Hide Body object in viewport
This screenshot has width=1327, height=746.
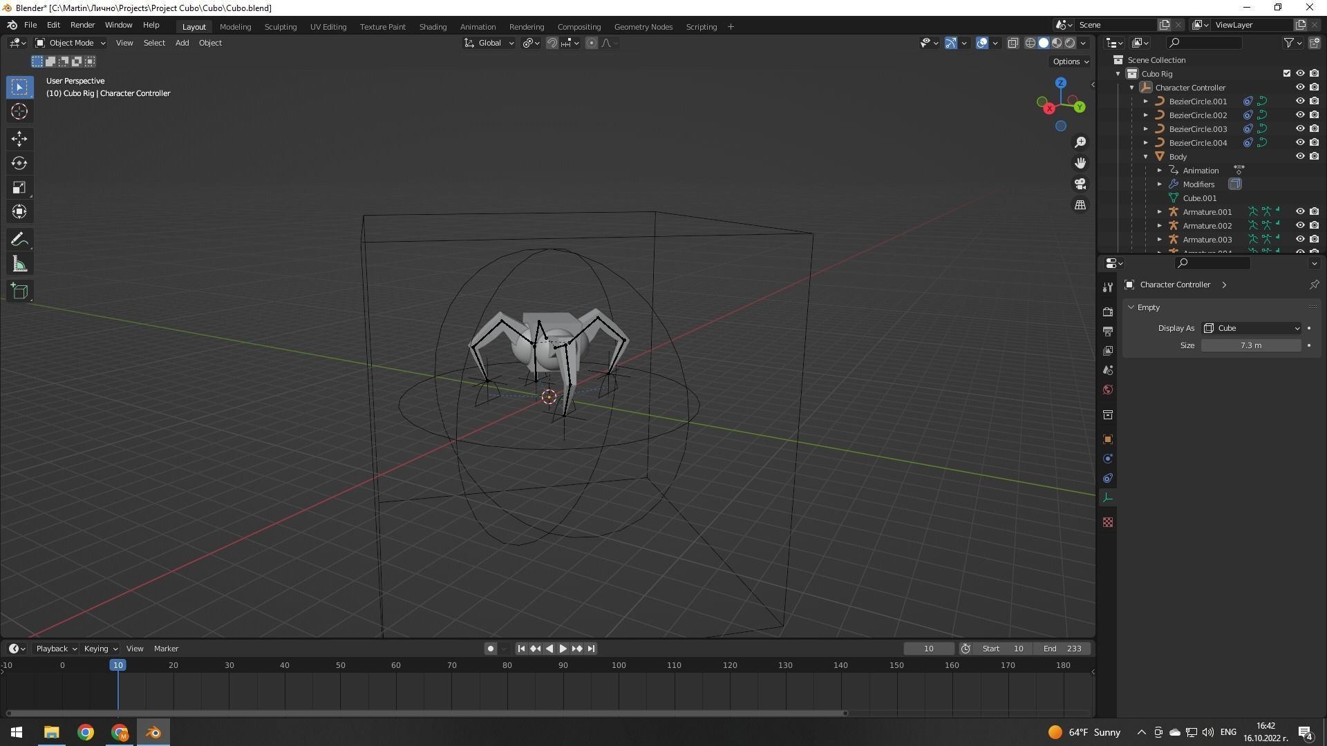tap(1300, 156)
